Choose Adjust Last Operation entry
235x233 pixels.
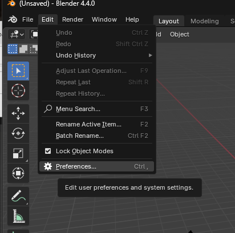(x=97, y=71)
